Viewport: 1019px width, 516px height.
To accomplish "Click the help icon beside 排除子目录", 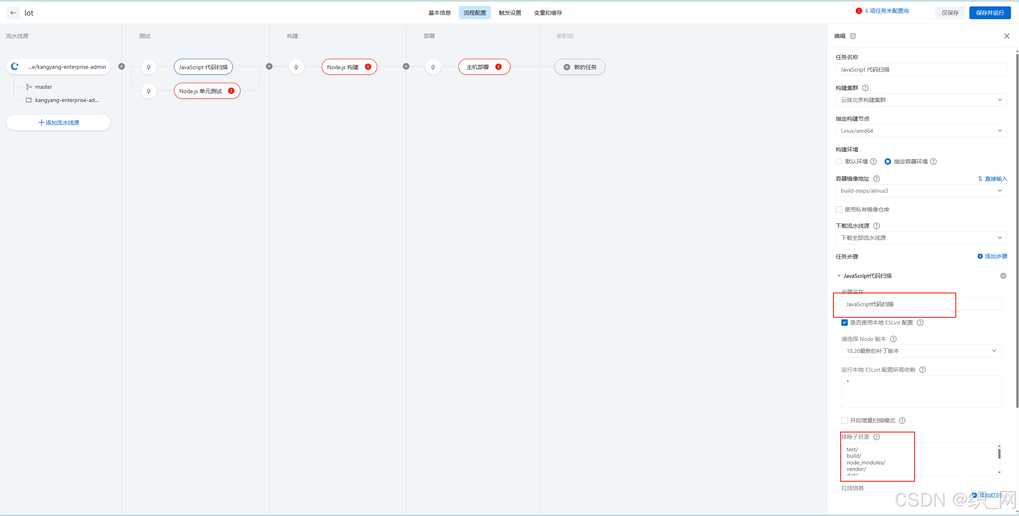I will [x=877, y=437].
